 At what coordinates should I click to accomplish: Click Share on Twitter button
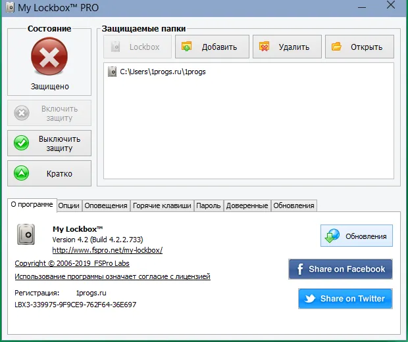tap(345, 299)
